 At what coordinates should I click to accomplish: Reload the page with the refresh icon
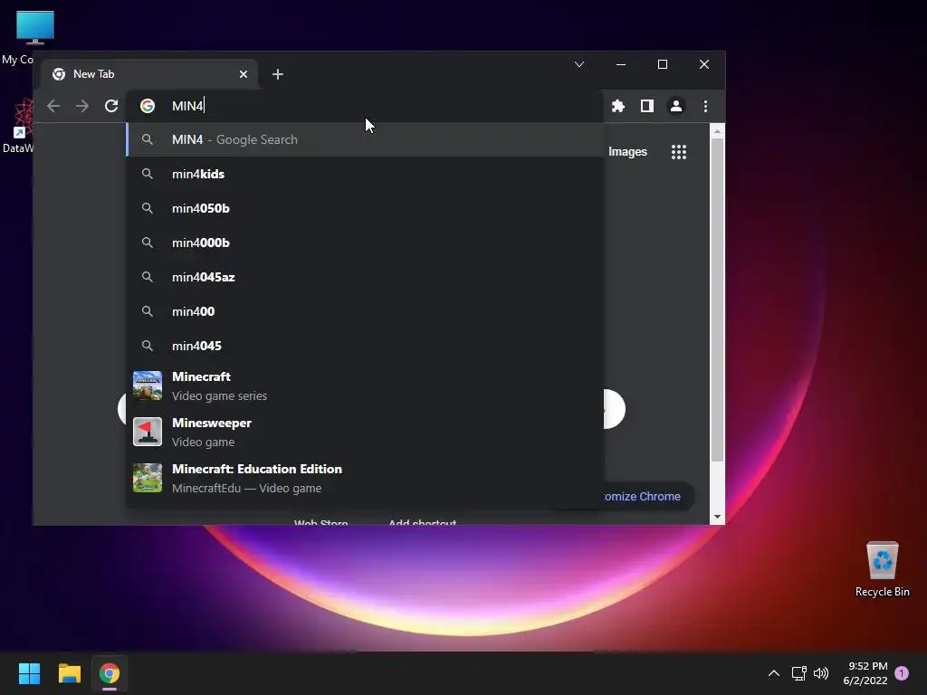coord(111,106)
